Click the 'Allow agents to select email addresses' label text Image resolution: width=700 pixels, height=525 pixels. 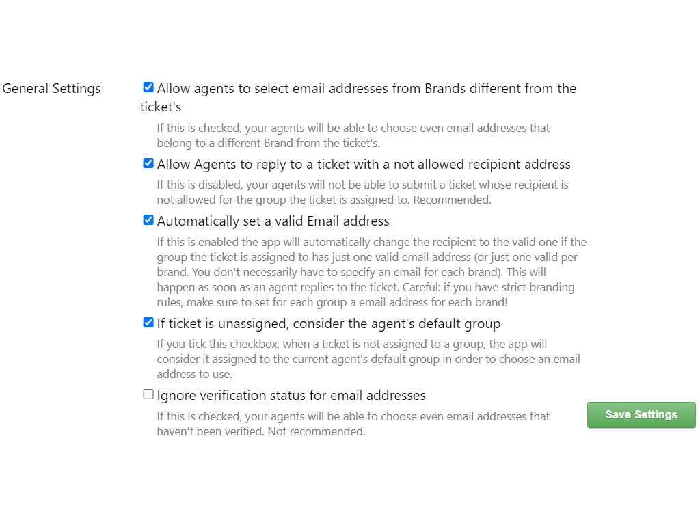click(366, 89)
